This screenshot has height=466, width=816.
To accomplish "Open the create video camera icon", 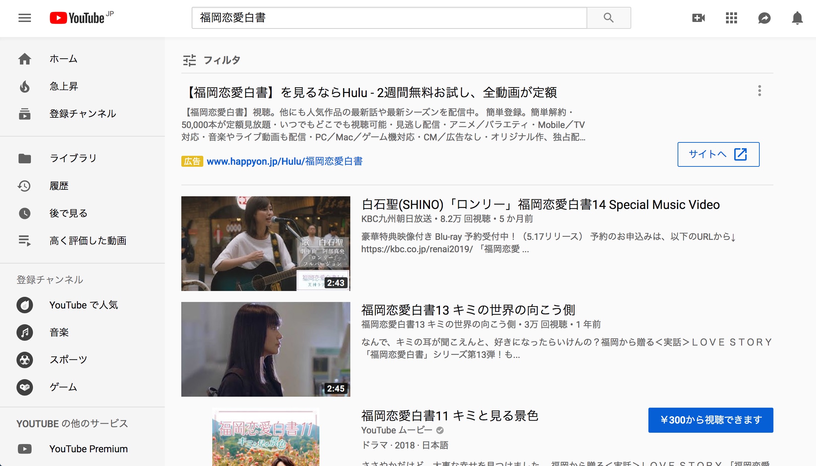I will click(698, 18).
